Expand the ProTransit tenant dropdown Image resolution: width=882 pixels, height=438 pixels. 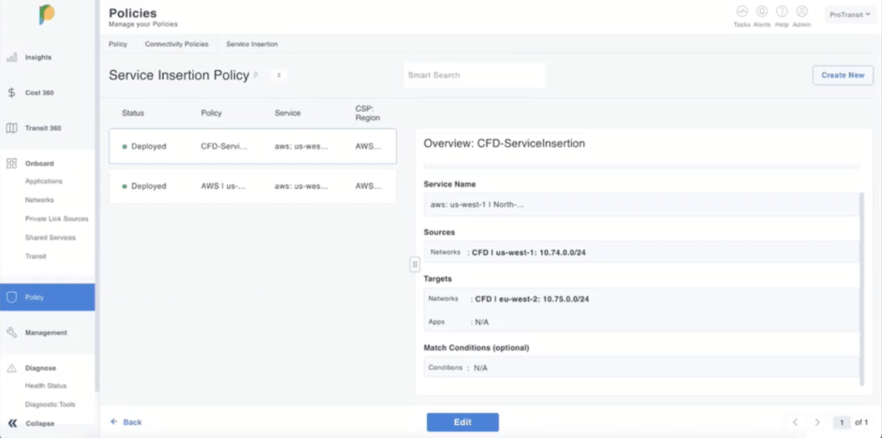(x=849, y=15)
